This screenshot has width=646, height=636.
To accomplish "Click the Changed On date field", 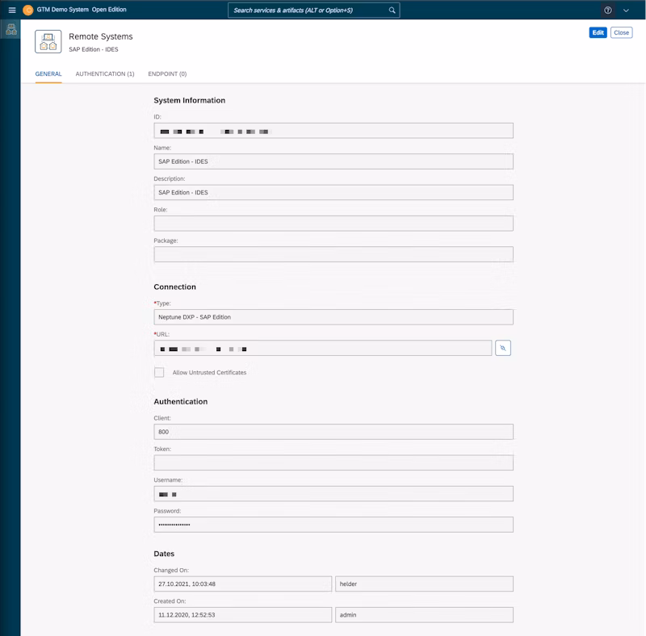I will click(243, 584).
